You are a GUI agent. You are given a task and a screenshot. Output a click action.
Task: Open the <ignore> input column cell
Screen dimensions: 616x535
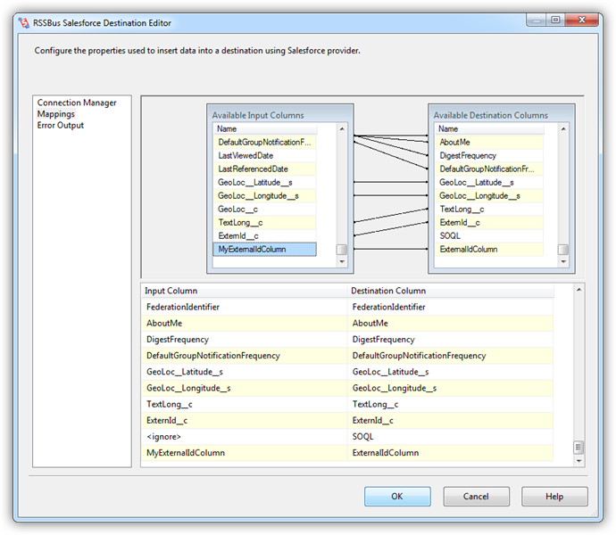pyautogui.click(x=245, y=437)
